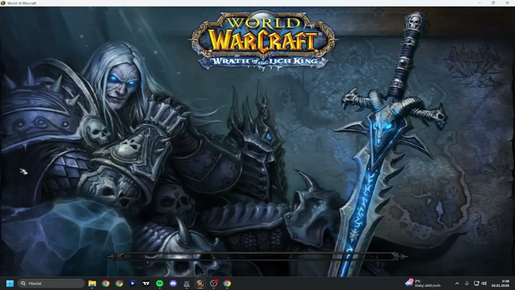
Task: Maximize or restore the game window
Action: pyautogui.click(x=493, y=3)
